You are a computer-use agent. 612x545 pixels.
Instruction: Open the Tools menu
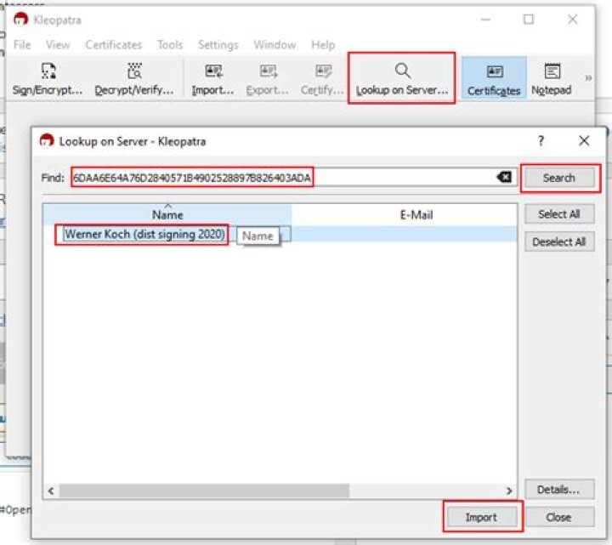click(170, 45)
